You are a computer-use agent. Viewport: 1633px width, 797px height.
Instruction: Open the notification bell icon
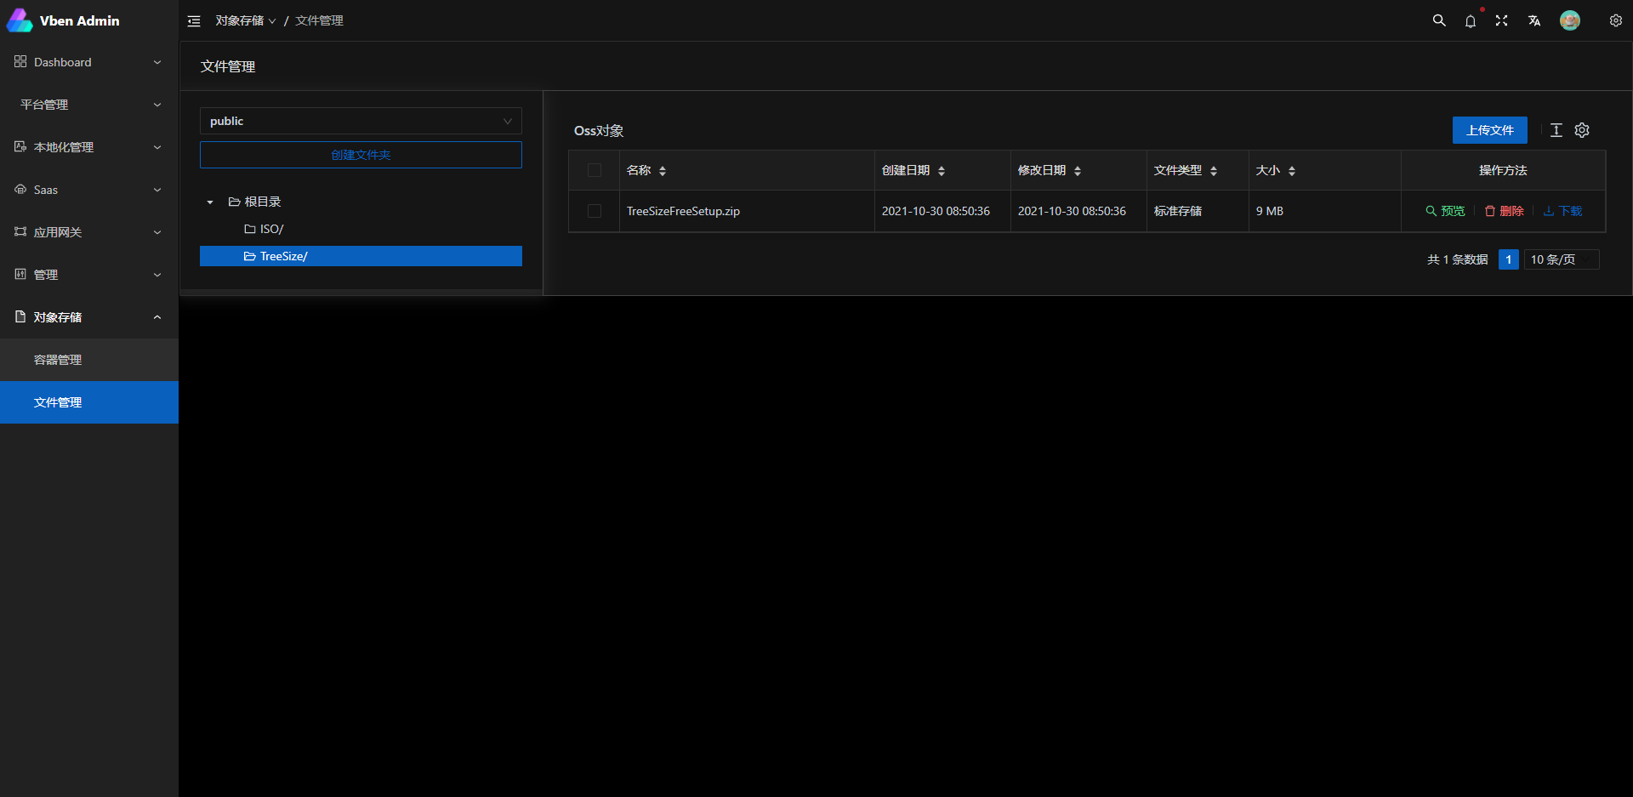click(1471, 20)
